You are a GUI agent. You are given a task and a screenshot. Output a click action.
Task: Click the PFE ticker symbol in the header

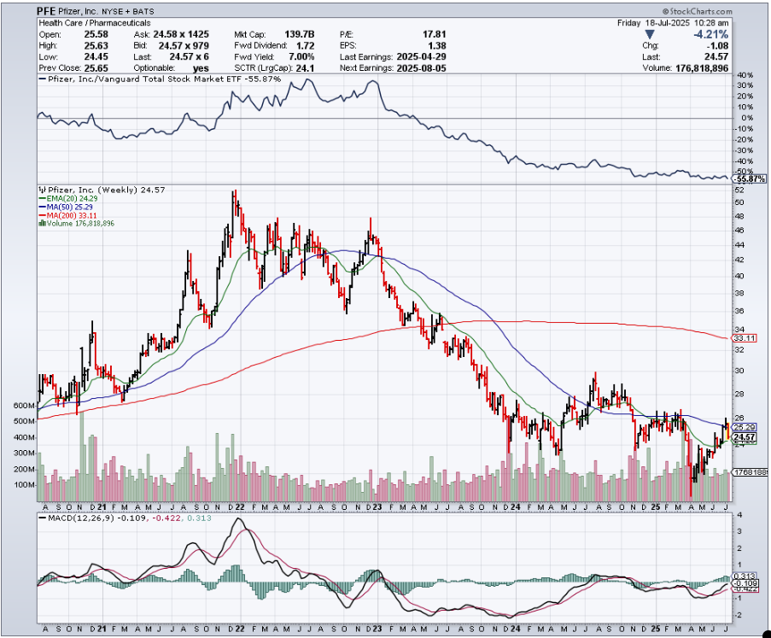(x=46, y=11)
